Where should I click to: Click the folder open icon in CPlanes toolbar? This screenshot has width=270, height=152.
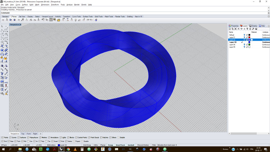pyautogui.click(x=59, y=20)
